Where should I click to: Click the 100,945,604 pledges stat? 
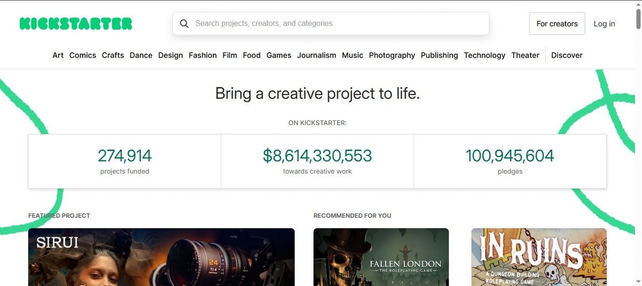coord(510,161)
